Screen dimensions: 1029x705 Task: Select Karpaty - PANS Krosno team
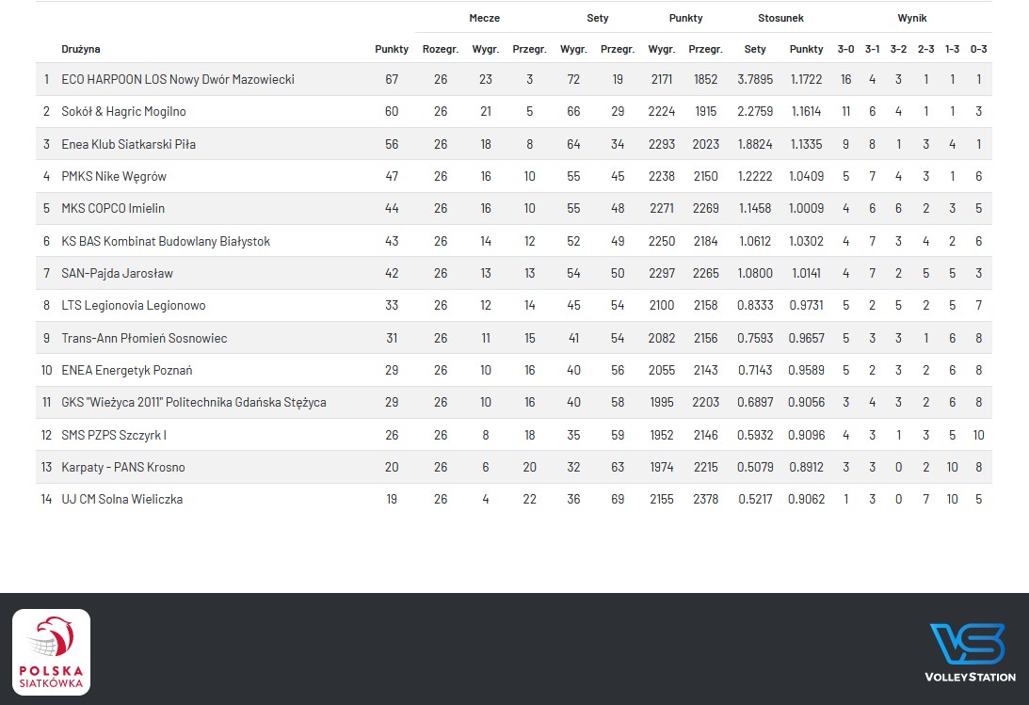click(122, 467)
